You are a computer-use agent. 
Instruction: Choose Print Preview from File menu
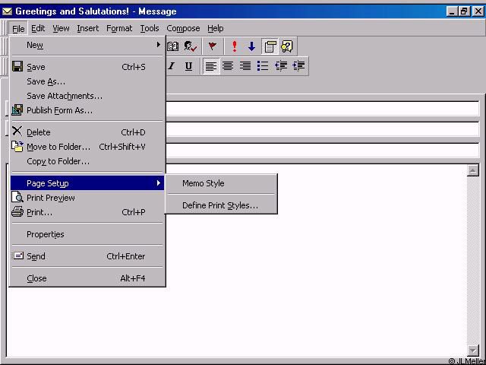50,198
